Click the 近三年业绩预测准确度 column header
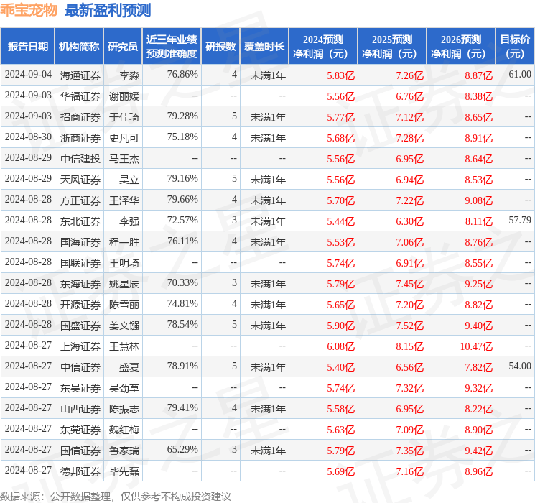 click(172, 47)
